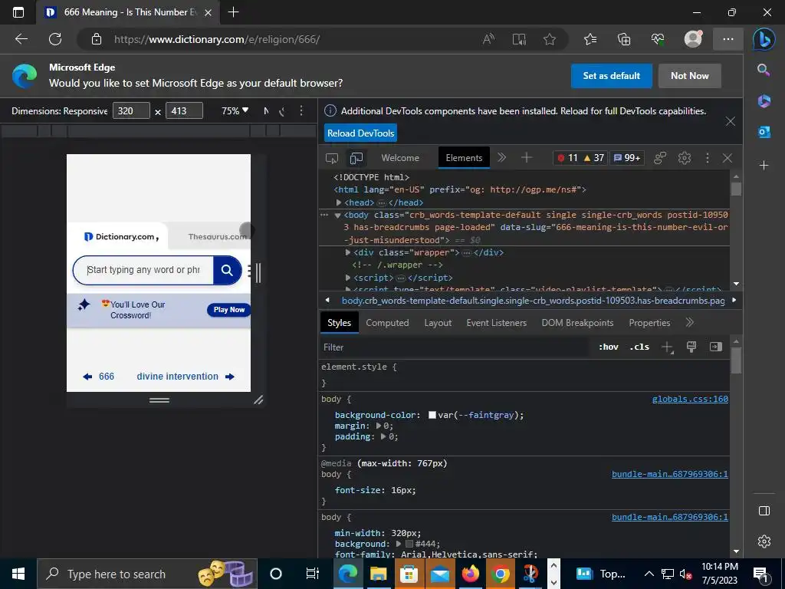Click the Play Now crossword button
This screenshot has width=785, height=589.
[x=228, y=310]
